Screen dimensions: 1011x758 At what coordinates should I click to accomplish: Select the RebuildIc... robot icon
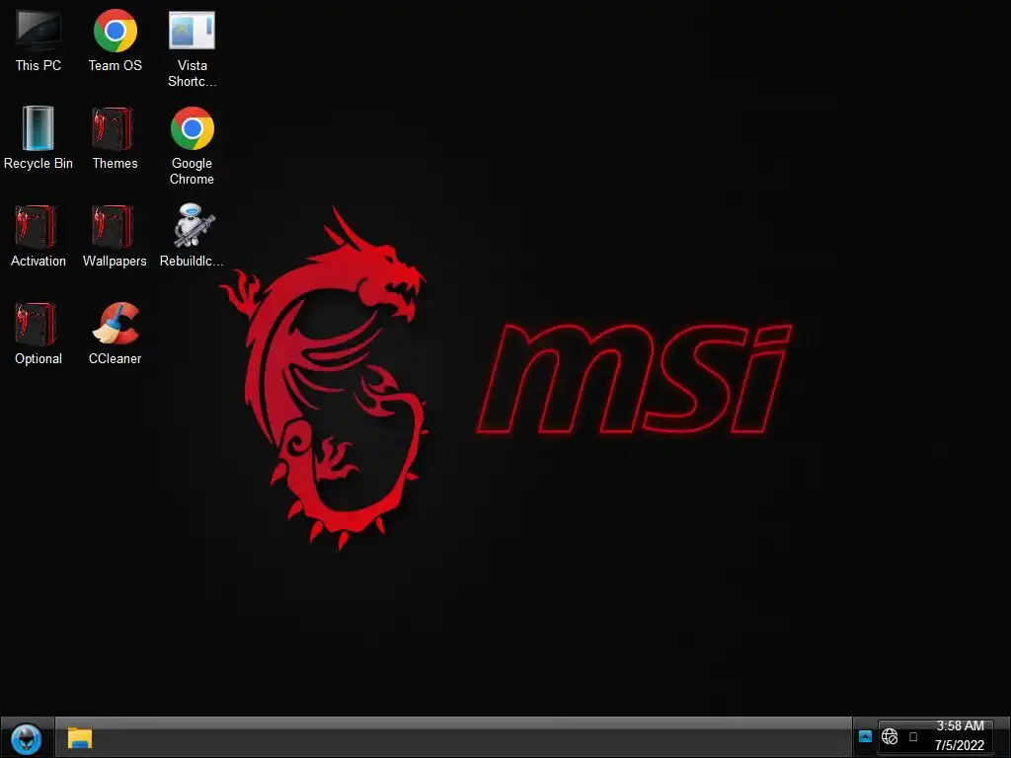point(193,236)
